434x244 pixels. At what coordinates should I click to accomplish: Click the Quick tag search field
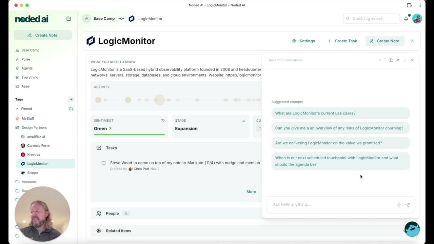point(371,19)
